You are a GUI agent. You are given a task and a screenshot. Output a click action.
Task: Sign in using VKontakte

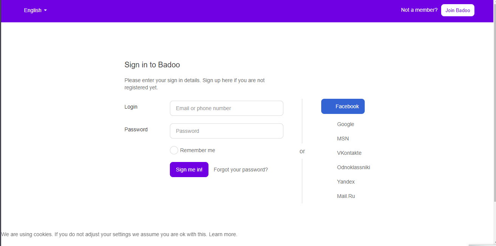coord(349,153)
